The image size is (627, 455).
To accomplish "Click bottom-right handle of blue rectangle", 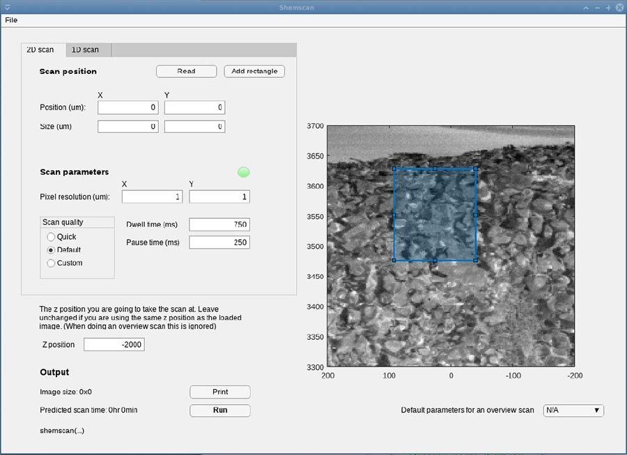I will [476, 260].
